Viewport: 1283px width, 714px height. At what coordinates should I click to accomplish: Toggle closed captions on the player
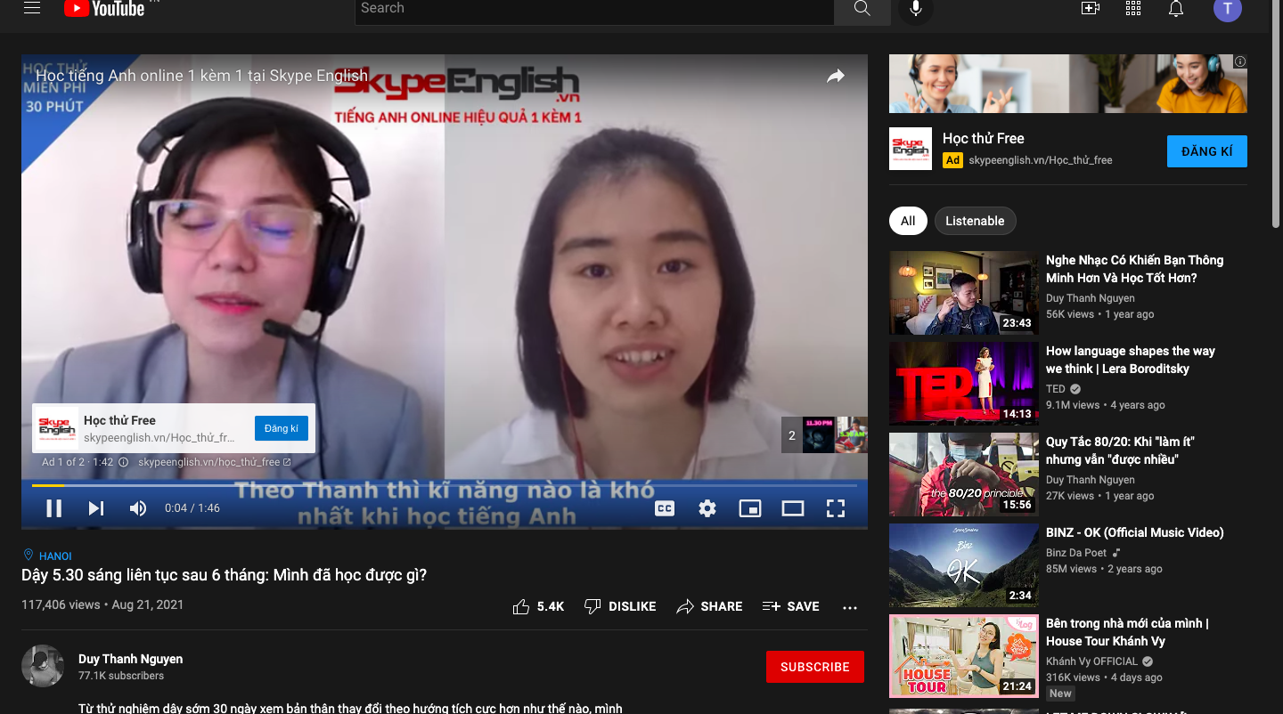[665, 508]
